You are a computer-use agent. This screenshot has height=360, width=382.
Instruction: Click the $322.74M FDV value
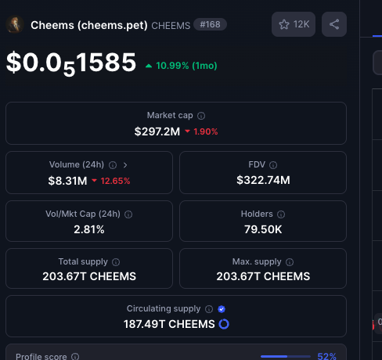pos(263,180)
